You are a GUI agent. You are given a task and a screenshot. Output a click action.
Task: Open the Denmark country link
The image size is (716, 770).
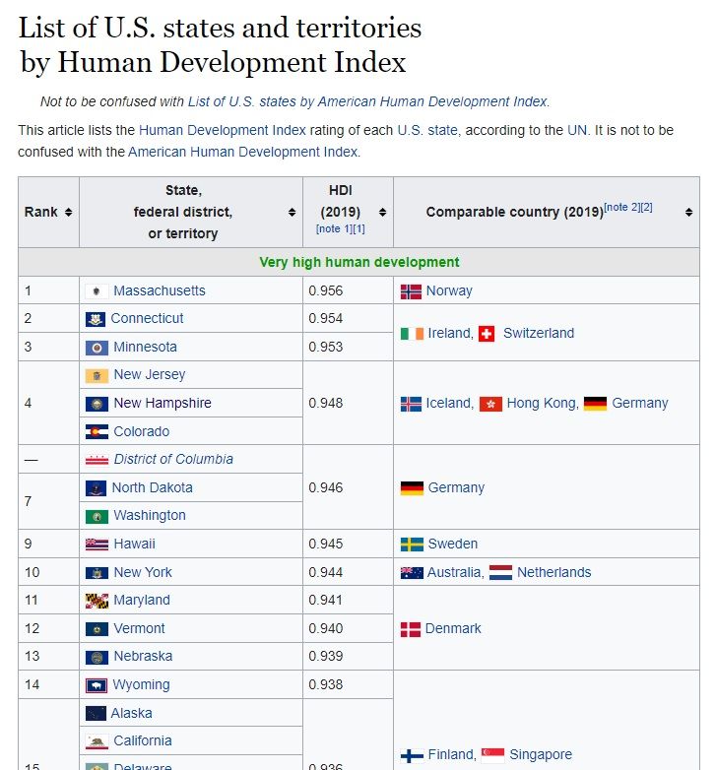point(453,629)
